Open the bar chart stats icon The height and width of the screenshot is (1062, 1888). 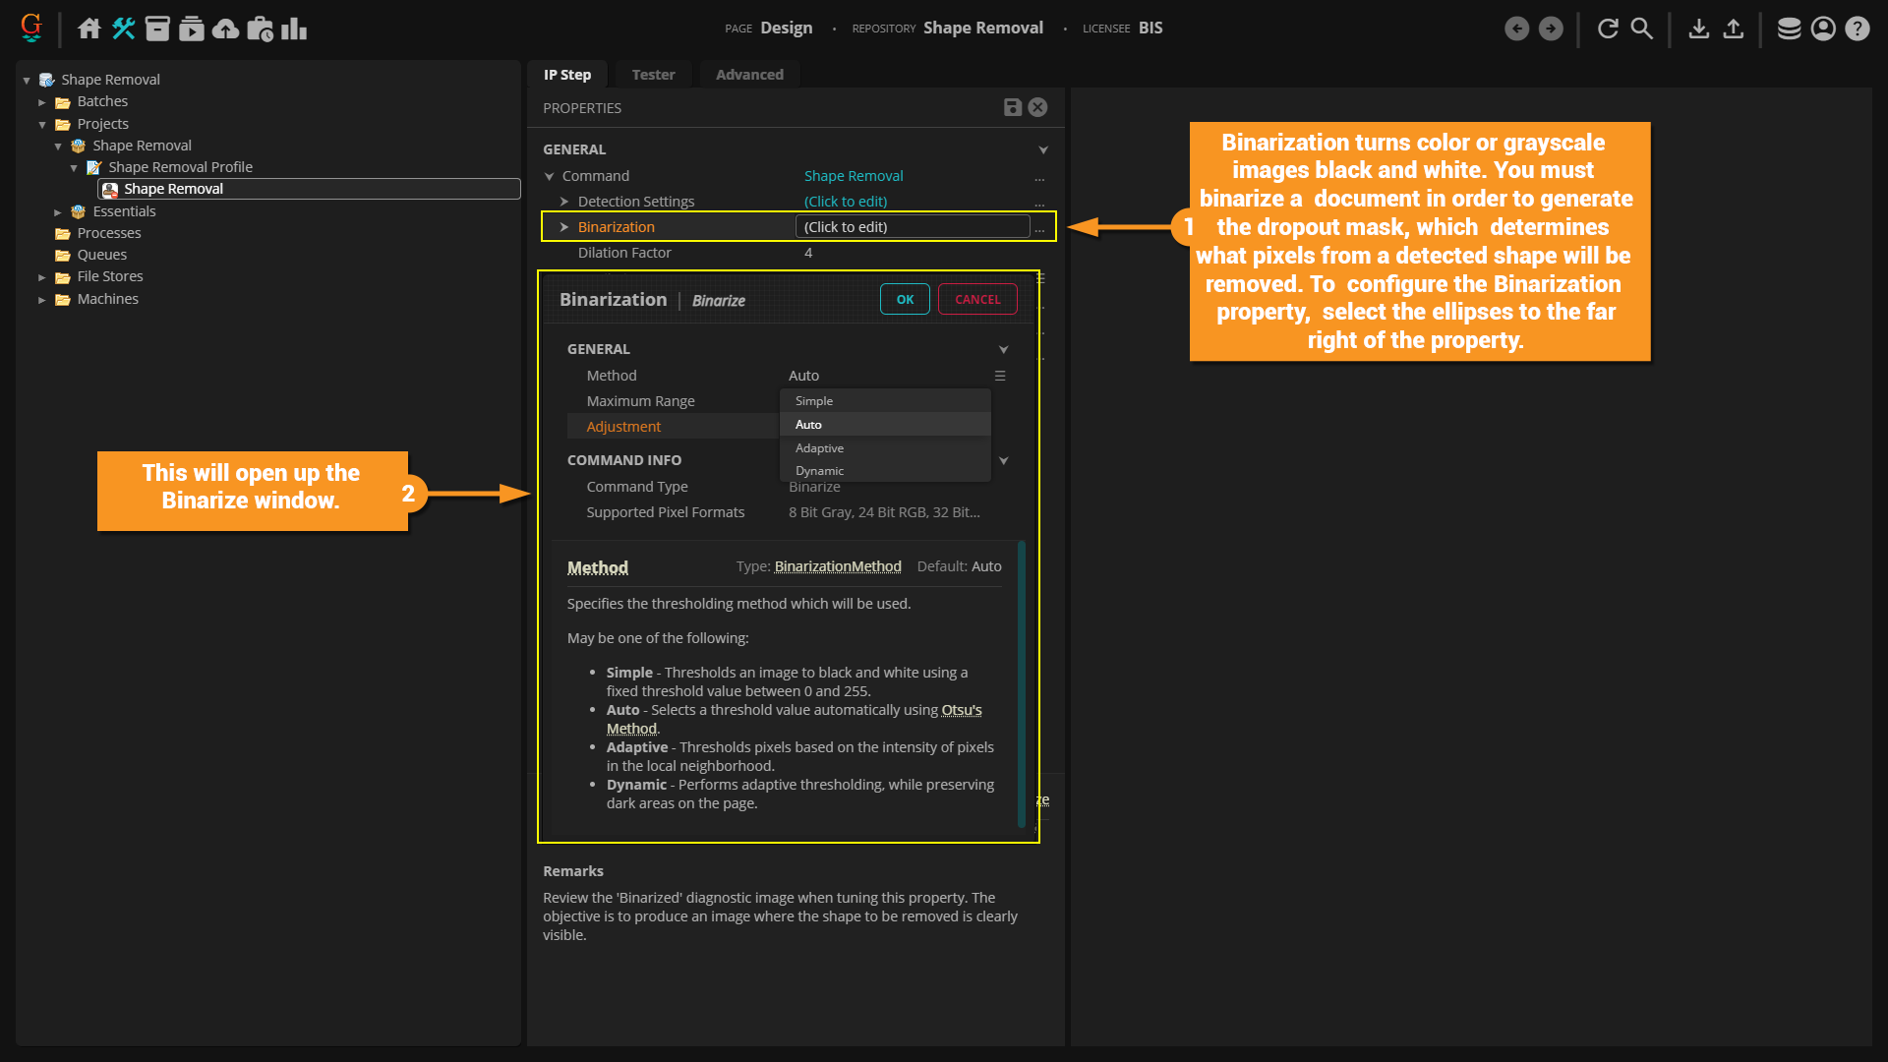pos(294,29)
